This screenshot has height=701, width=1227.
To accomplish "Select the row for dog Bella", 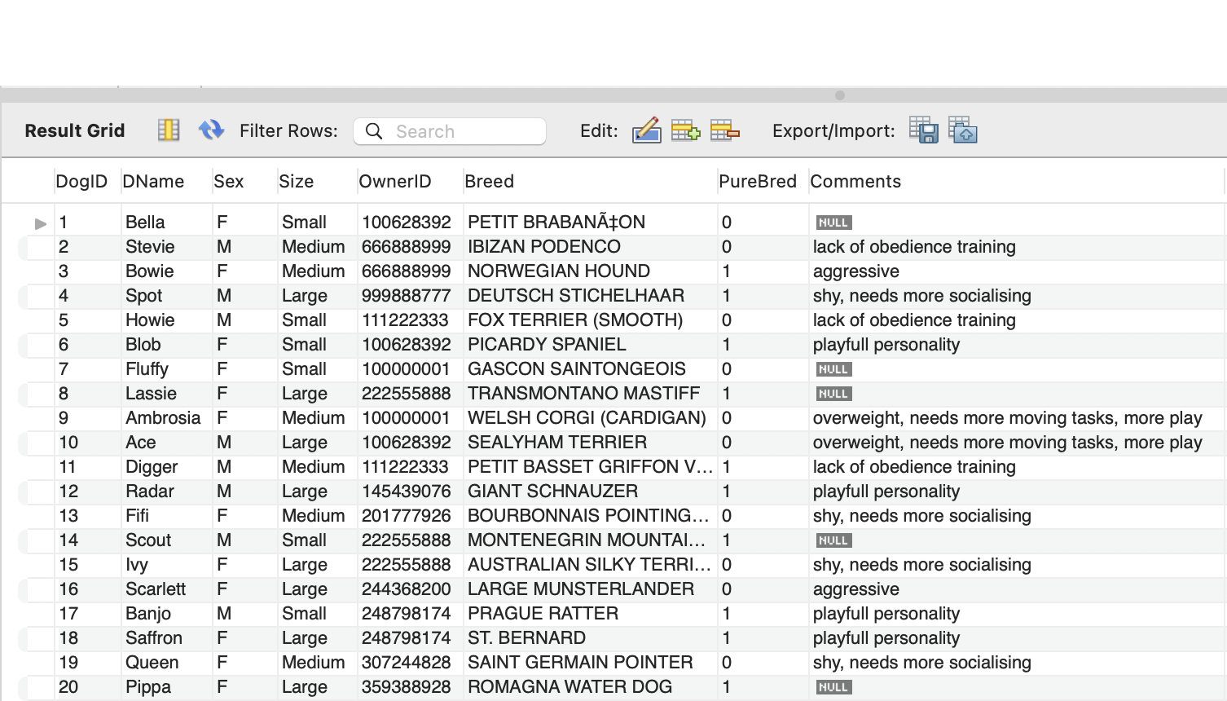I will [147, 222].
